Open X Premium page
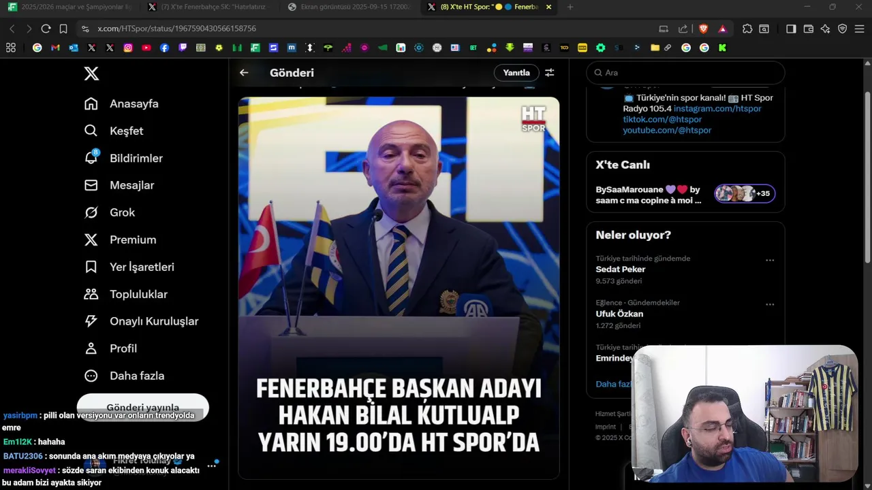The width and height of the screenshot is (872, 490). pyautogui.click(x=120, y=240)
